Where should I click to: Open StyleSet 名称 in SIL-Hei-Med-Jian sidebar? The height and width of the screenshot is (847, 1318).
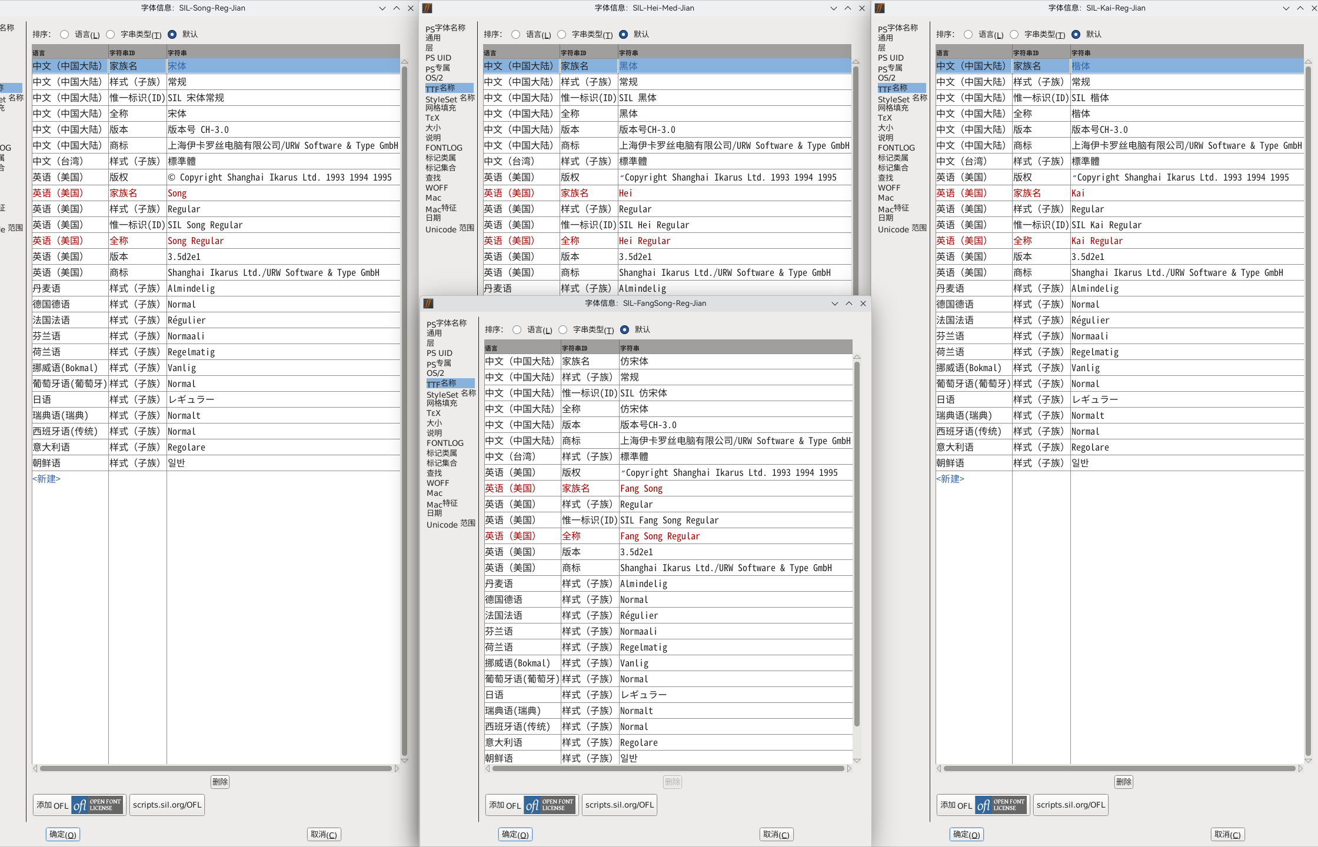(x=450, y=98)
